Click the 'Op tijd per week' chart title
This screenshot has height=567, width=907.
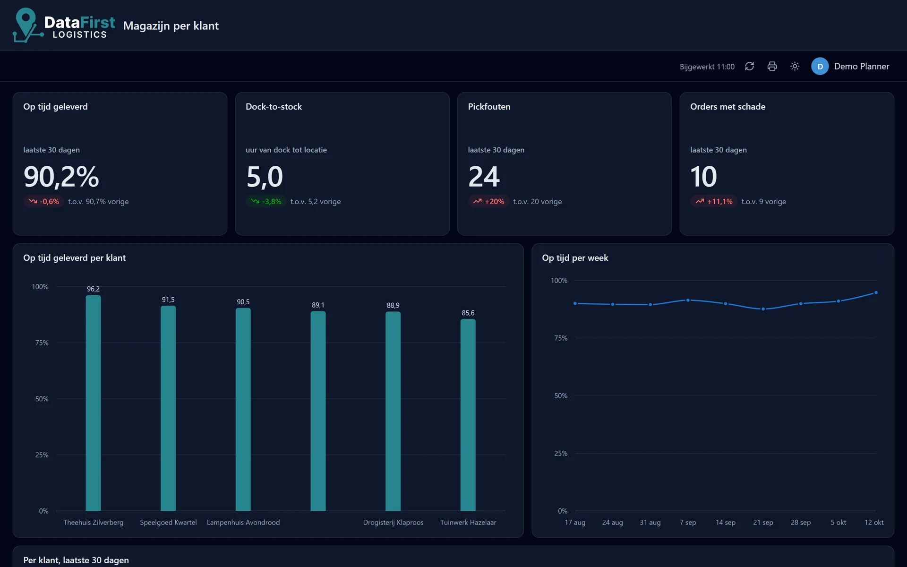[575, 258]
